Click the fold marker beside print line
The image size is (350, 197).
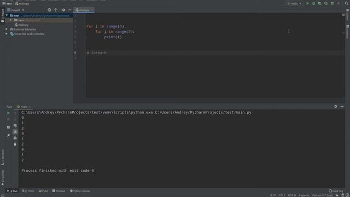(85, 37)
